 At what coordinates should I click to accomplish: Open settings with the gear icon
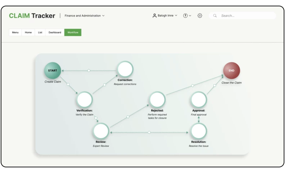pos(200,16)
